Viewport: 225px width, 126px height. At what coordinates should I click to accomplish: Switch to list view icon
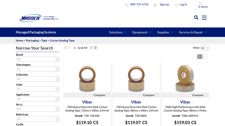point(206,57)
